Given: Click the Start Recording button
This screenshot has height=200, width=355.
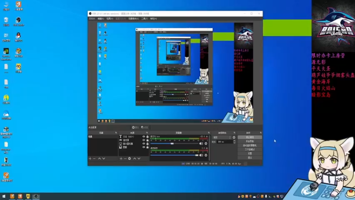Looking at the screenshot, I should point(250,141).
